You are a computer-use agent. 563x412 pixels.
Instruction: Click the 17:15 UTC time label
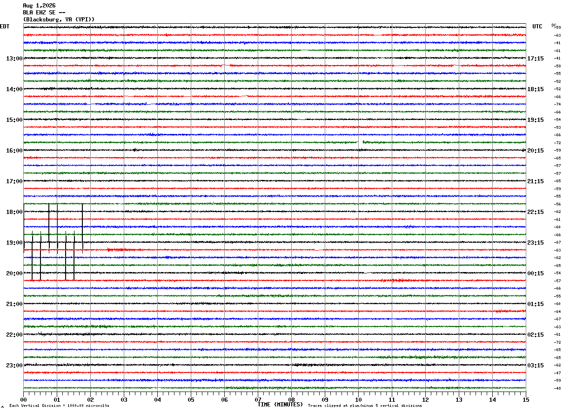(536, 59)
